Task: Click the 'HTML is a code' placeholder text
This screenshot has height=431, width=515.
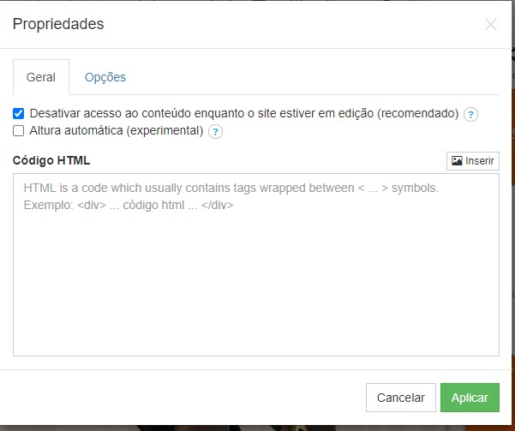Action: (x=231, y=188)
